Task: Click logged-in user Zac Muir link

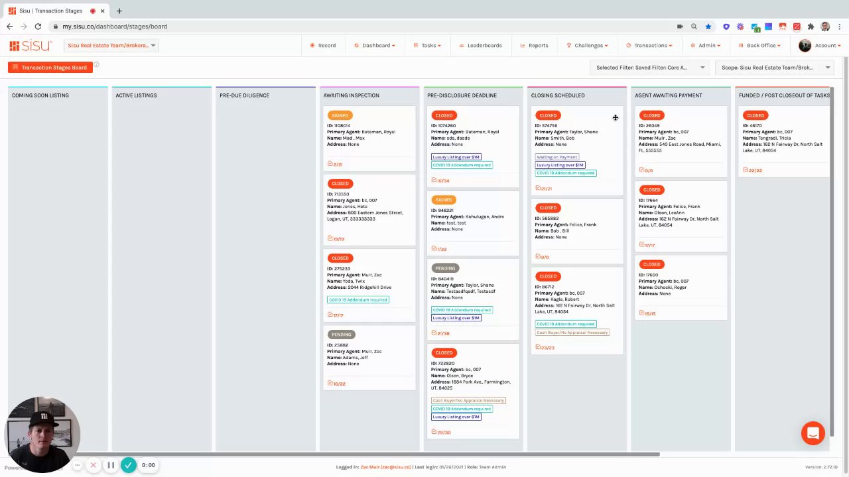Action: (385, 467)
